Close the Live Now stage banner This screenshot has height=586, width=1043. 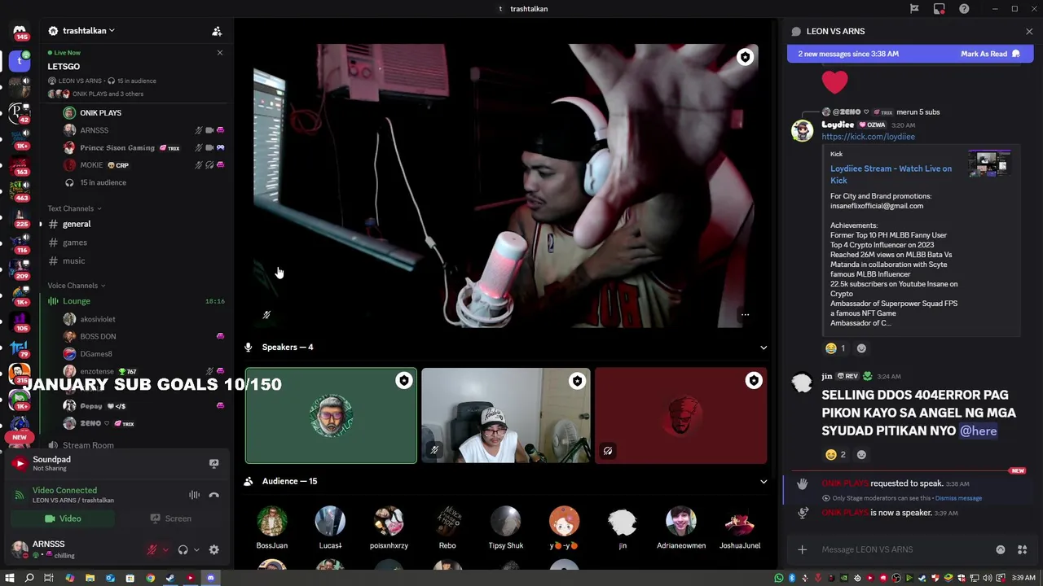point(219,53)
